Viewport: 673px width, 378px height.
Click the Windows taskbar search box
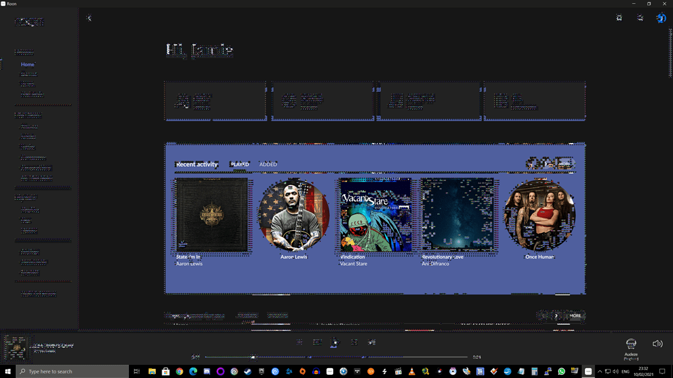[72, 371]
